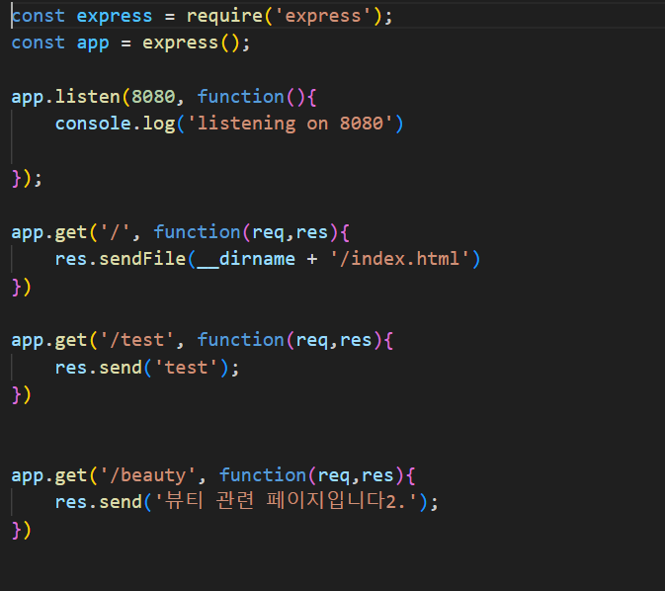665x591 pixels.
Task: Click the closing }) of the '/' route
Action: pyautogui.click(x=21, y=287)
